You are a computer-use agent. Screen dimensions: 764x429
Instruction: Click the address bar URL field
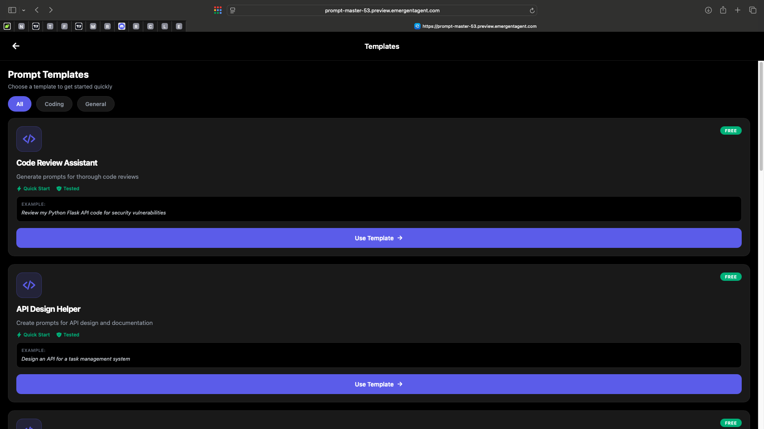382,10
